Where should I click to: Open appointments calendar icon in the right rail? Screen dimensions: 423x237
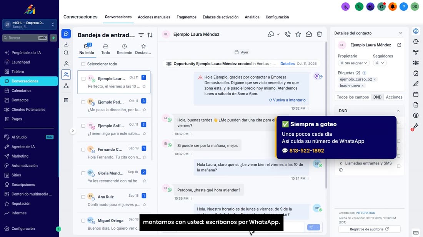(416, 94)
